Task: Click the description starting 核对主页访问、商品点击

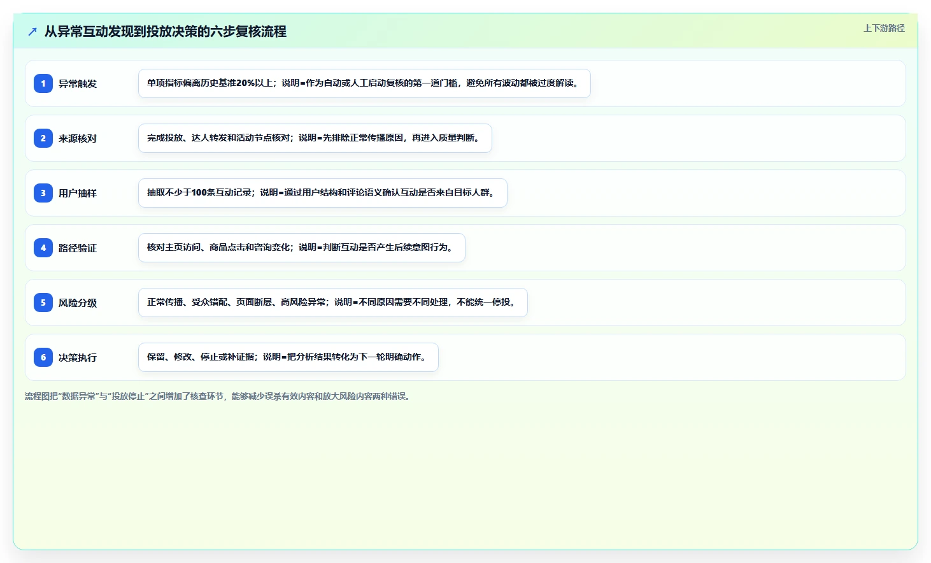Action: (x=302, y=248)
